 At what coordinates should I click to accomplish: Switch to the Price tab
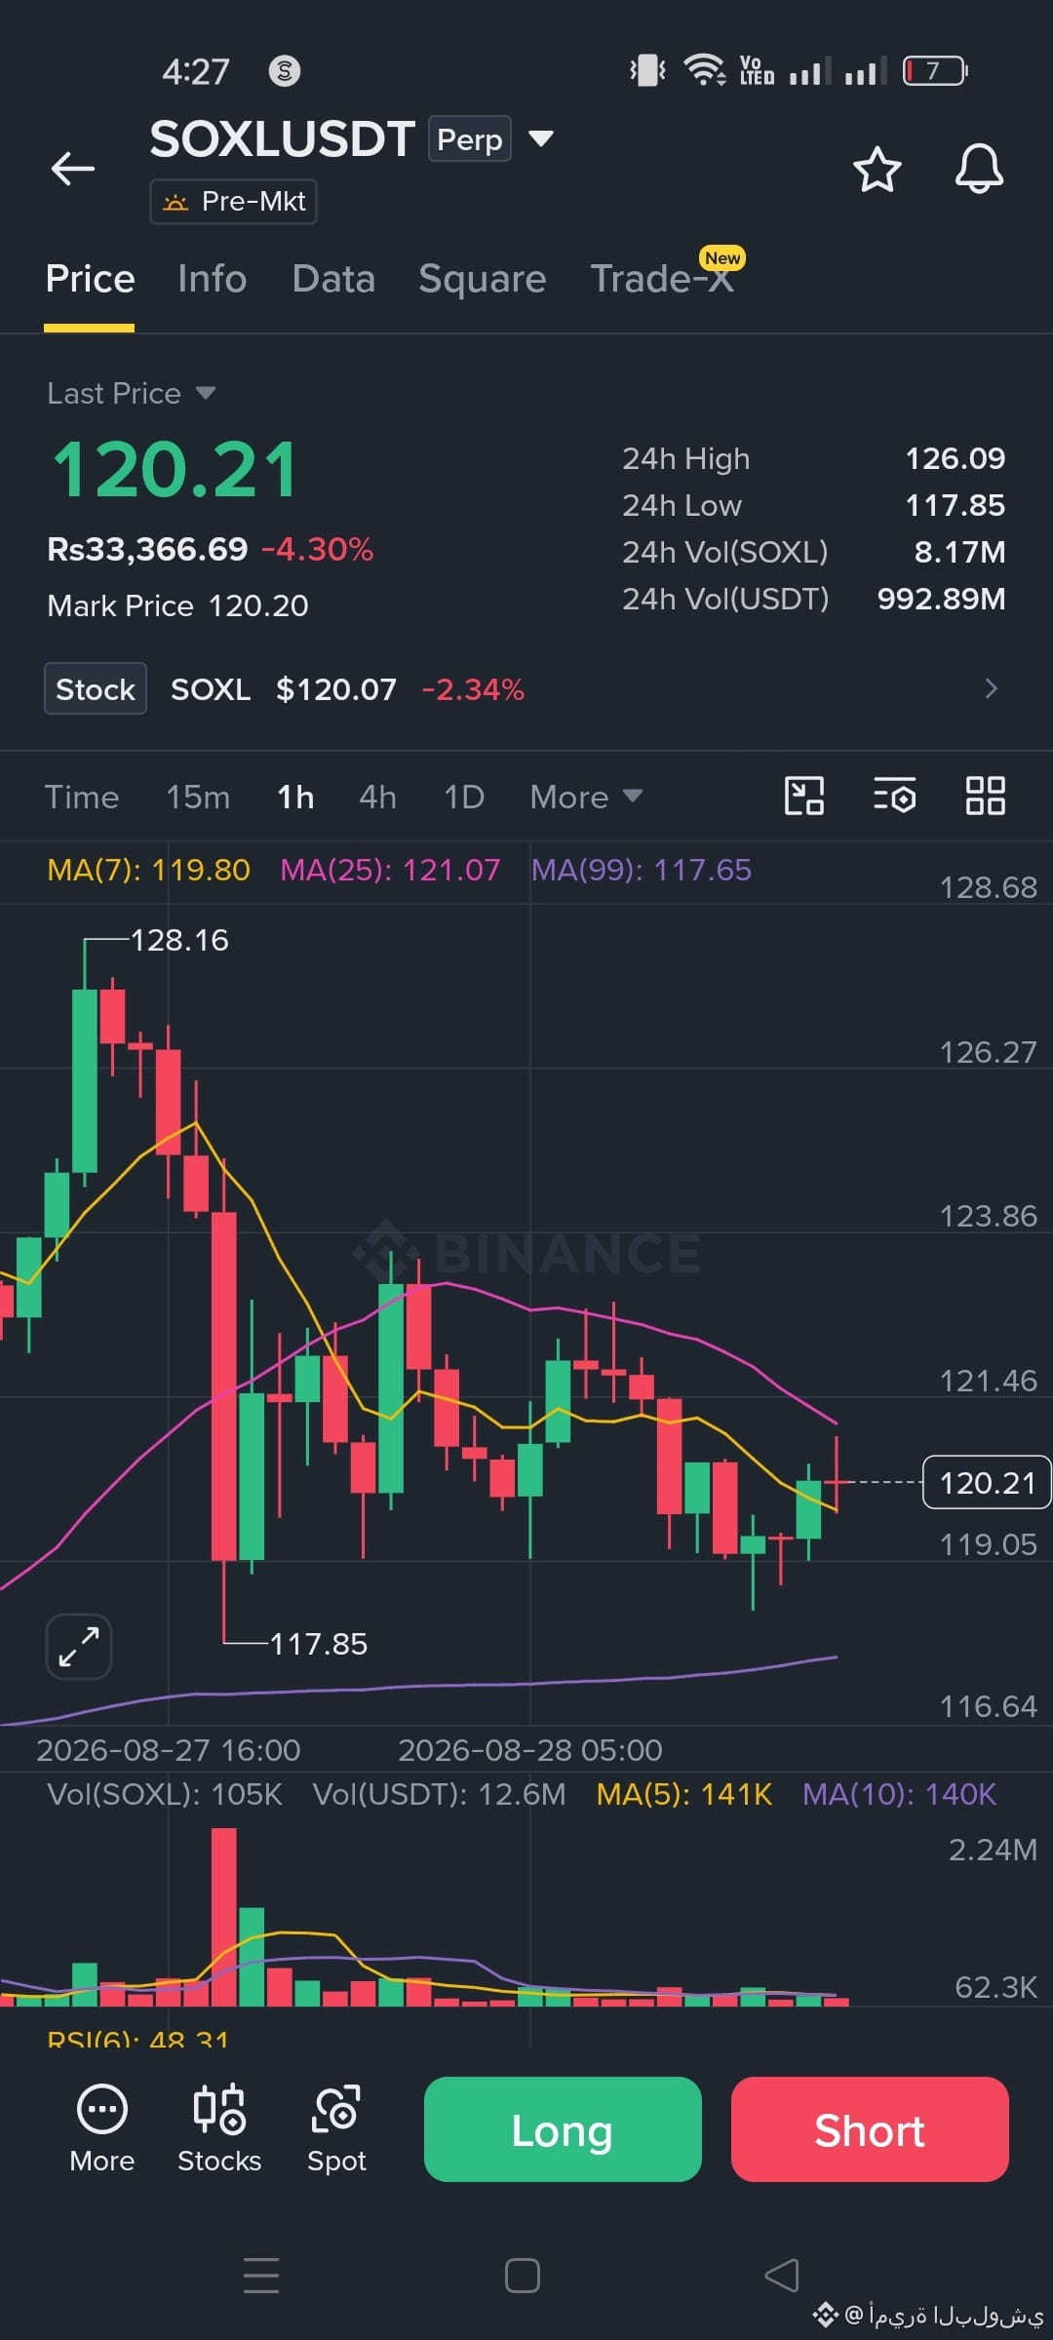(90, 279)
